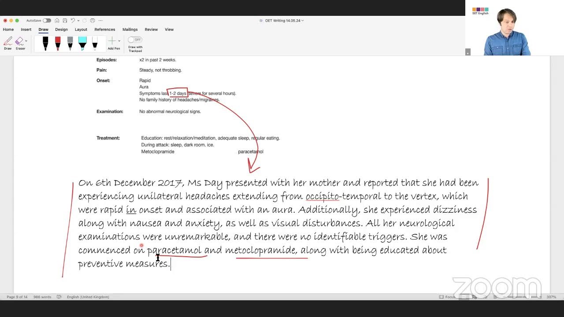The image size is (564, 317).
Task: Select the Eraser tool
Action: point(19,43)
